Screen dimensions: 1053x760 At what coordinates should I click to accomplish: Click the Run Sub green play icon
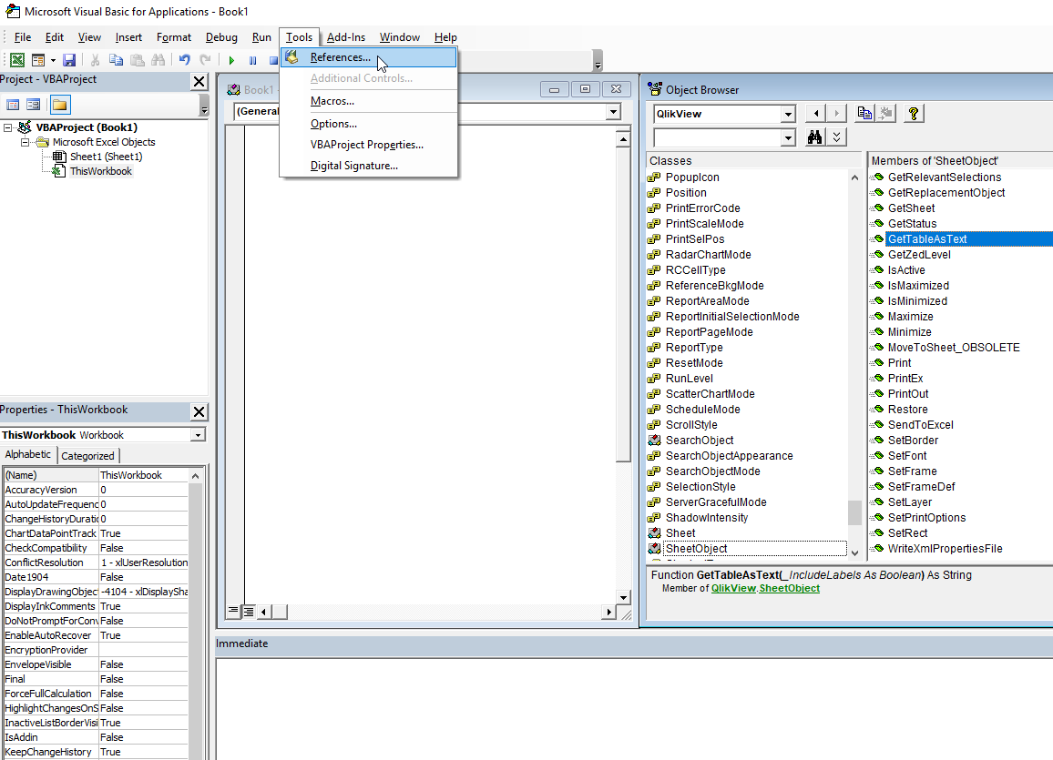[232, 60]
